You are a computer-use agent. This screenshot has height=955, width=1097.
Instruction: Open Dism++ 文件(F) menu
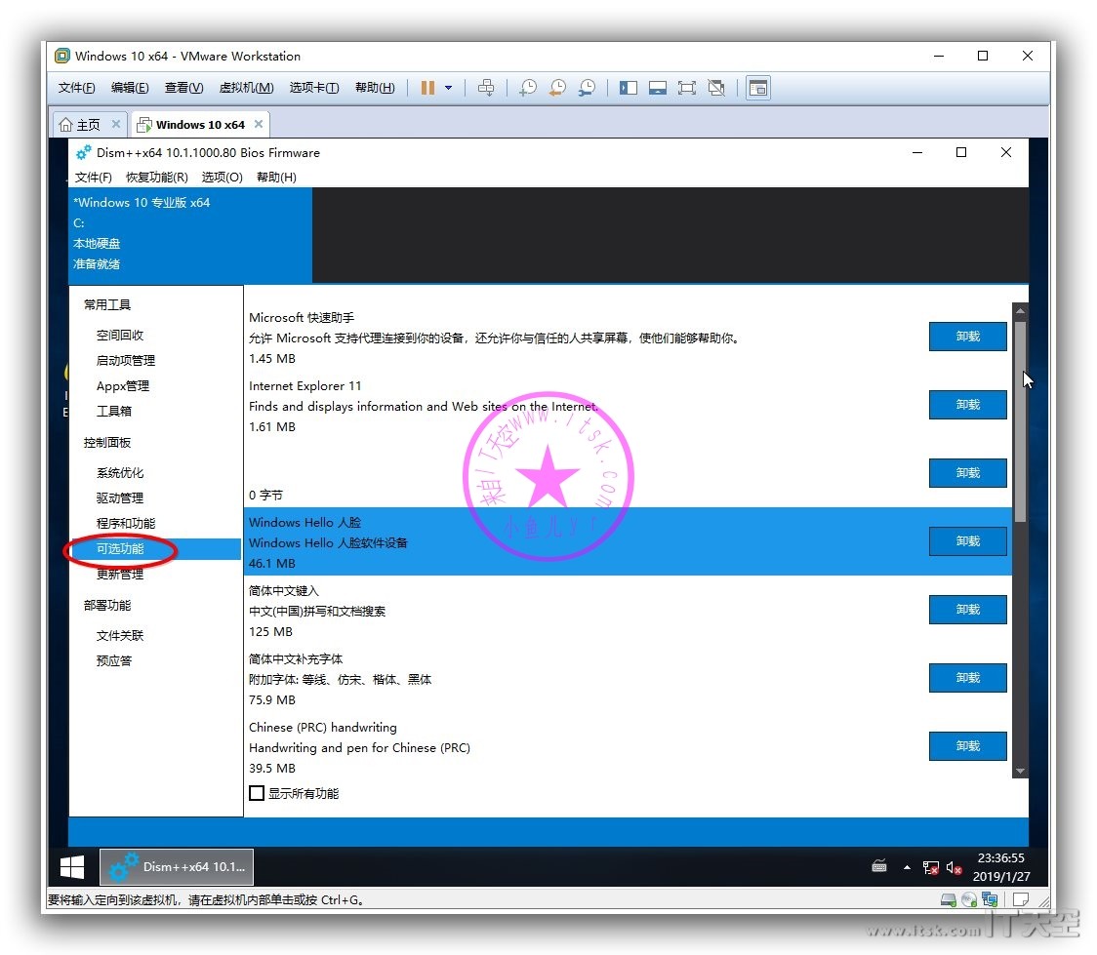(x=93, y=177)
